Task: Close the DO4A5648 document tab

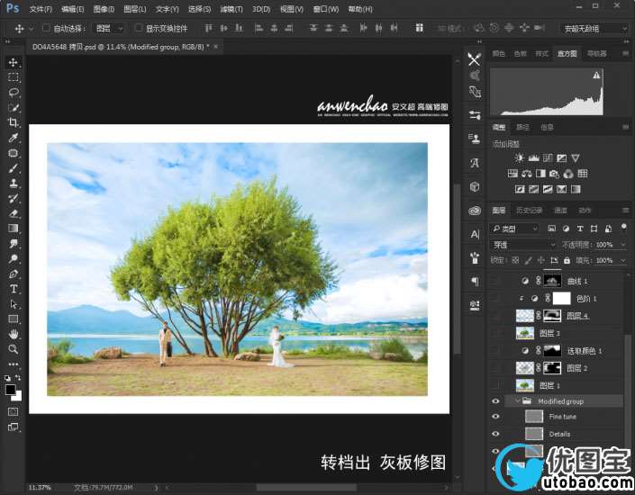Action: pos(215,47)
